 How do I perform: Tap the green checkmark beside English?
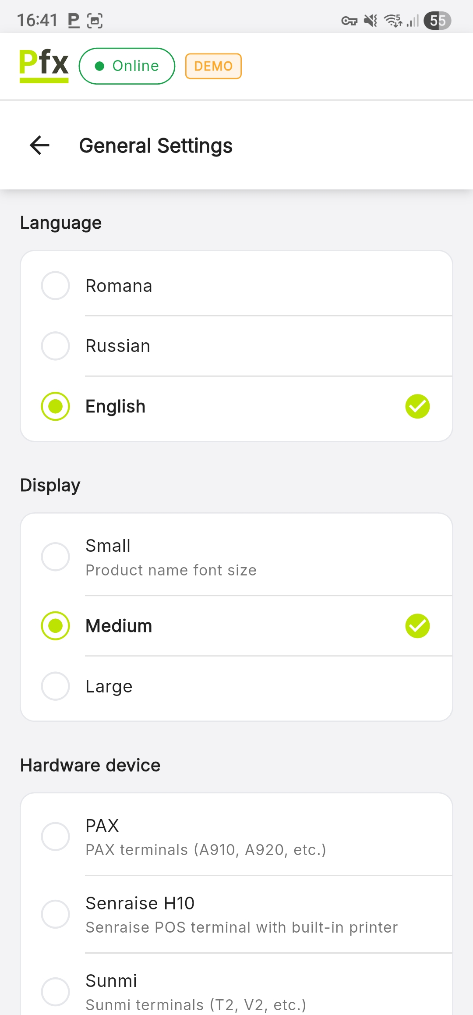coord(417,406)
